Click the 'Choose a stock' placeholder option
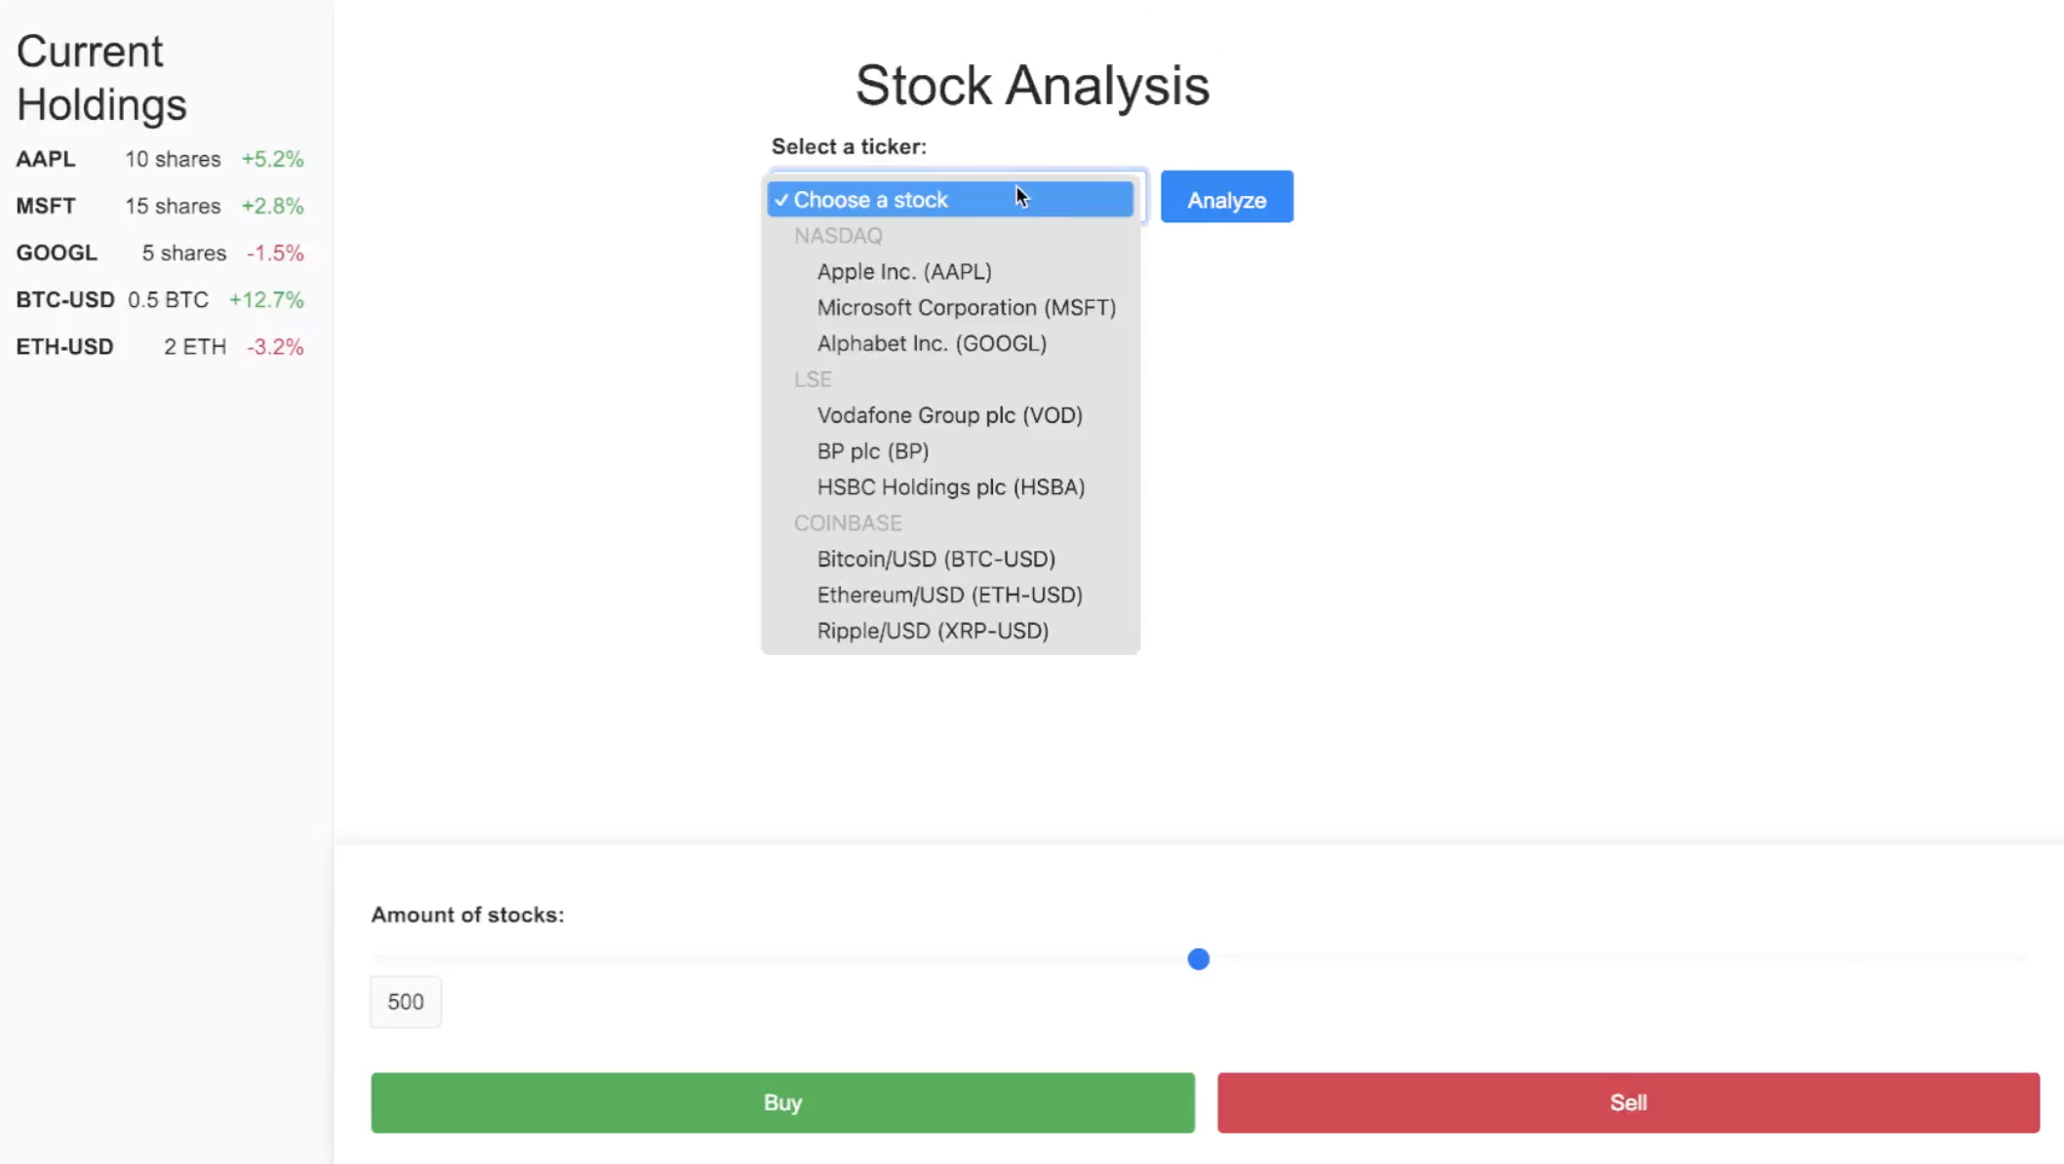The width and height of the screenshot is (2064, 1164). 870,200
